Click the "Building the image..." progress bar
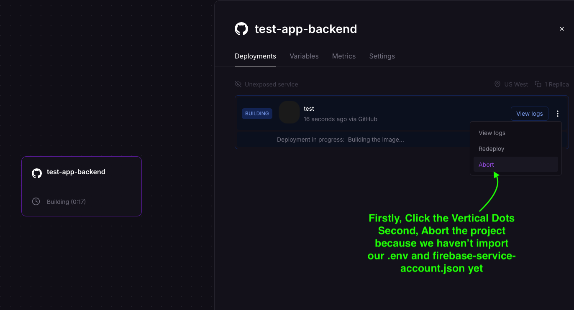 (376, 140)
